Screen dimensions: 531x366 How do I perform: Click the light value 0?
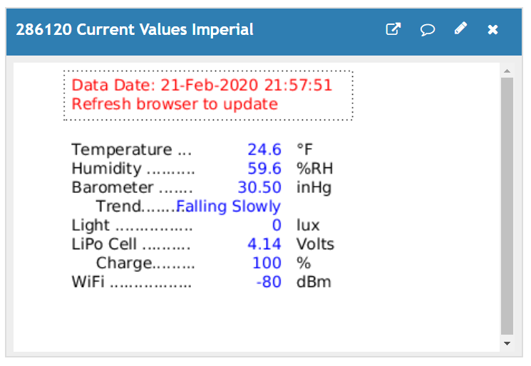[x=277, y=226]
